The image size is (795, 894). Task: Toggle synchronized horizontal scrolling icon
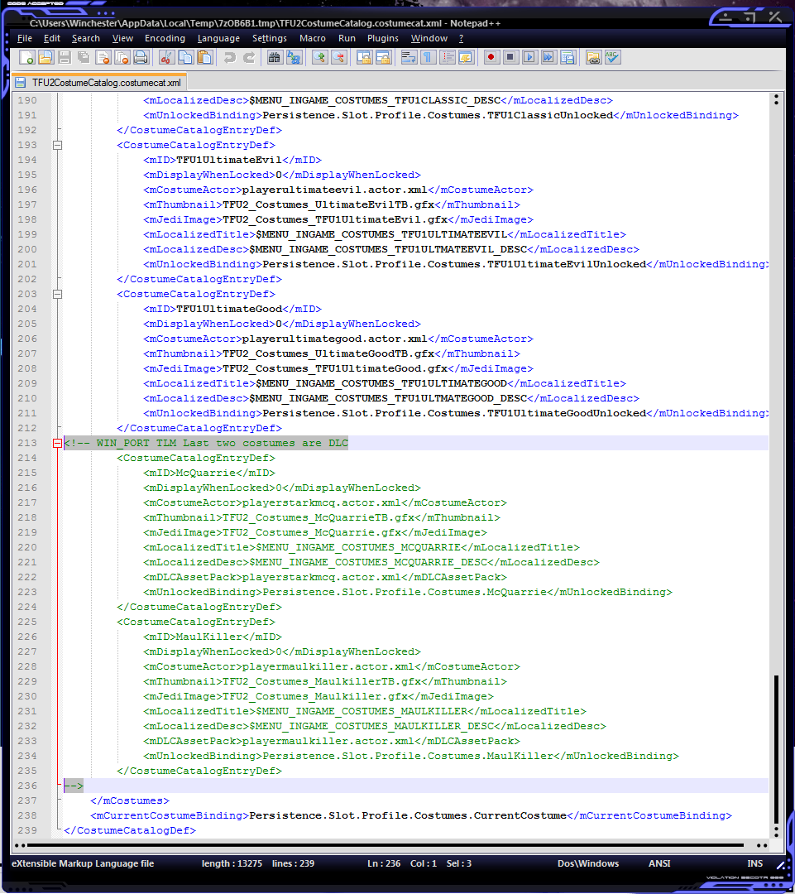click(x=383, y=57)
